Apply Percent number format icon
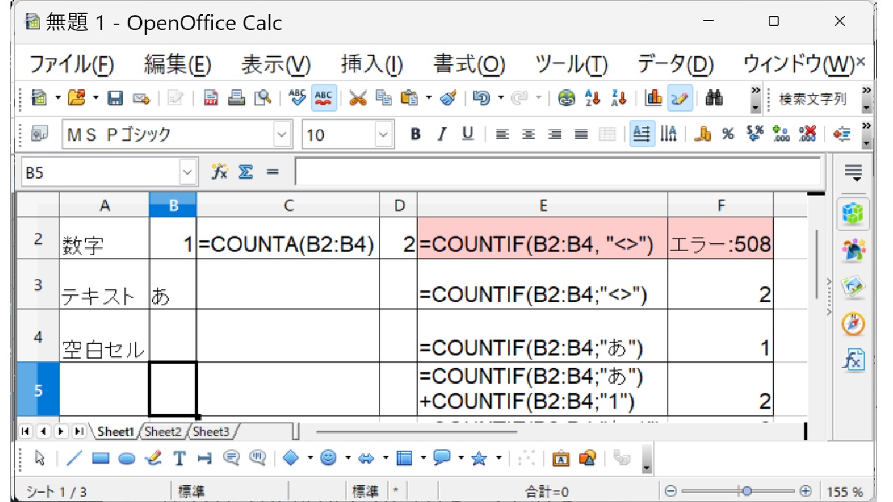893x502 pixels. [728, 134]
